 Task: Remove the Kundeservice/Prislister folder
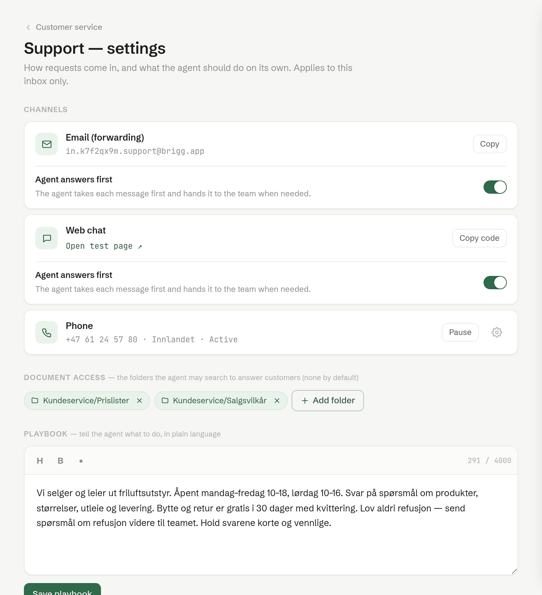[139, 401]
